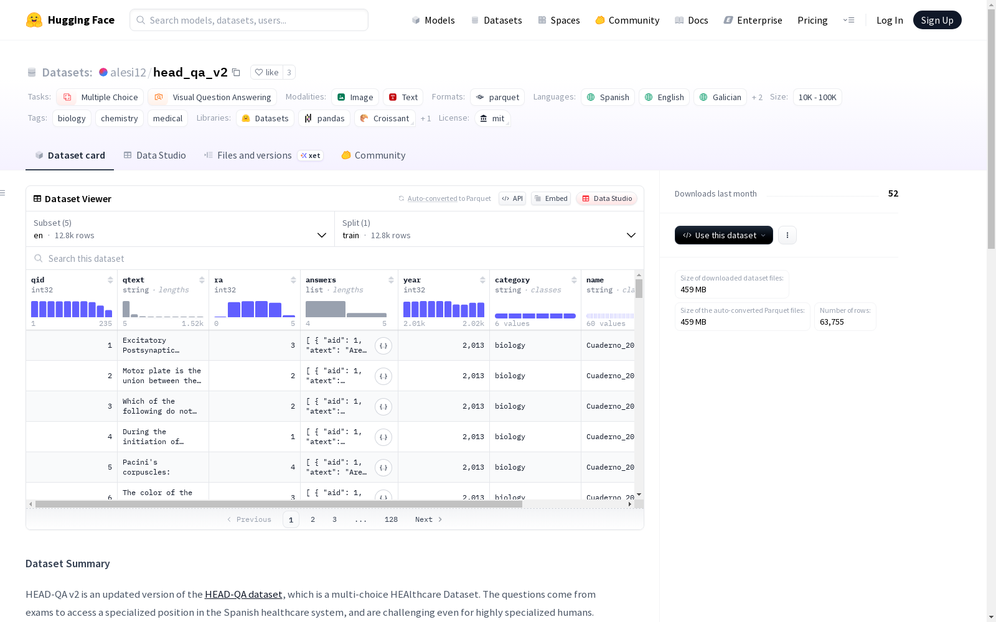Click the year histogram distribution bars
996x622 pixels.
coord(444,309)
